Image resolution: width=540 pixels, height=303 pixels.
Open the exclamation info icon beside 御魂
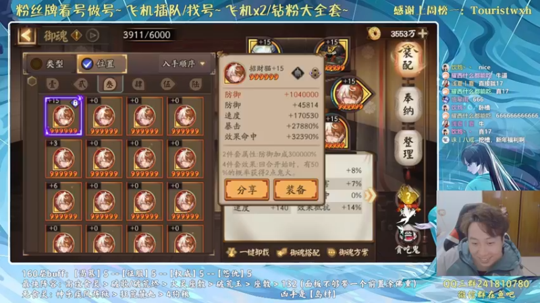point(76,35)
